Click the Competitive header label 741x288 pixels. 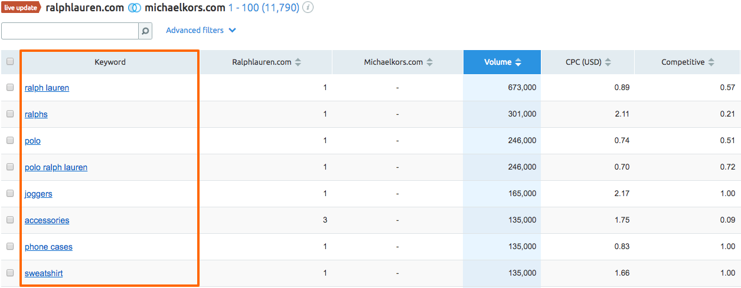[x=683, y=62]
